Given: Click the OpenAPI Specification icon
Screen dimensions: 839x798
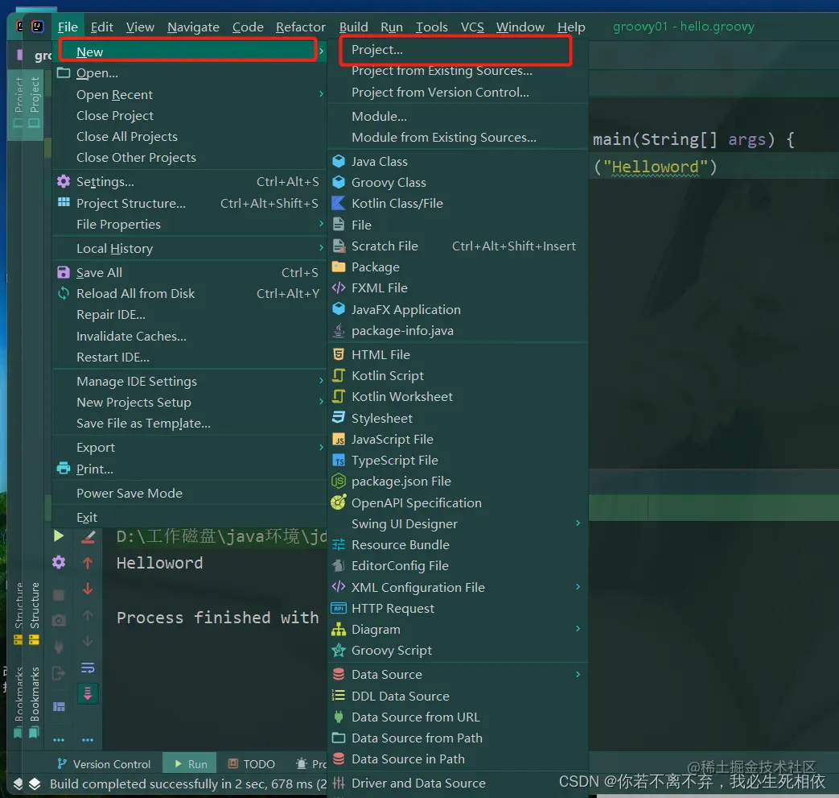Looking at the screenshot, I should [338, 502].
